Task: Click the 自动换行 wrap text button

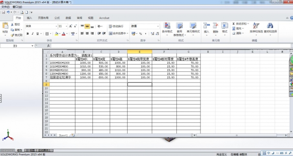Action: (x=116, y=26)
